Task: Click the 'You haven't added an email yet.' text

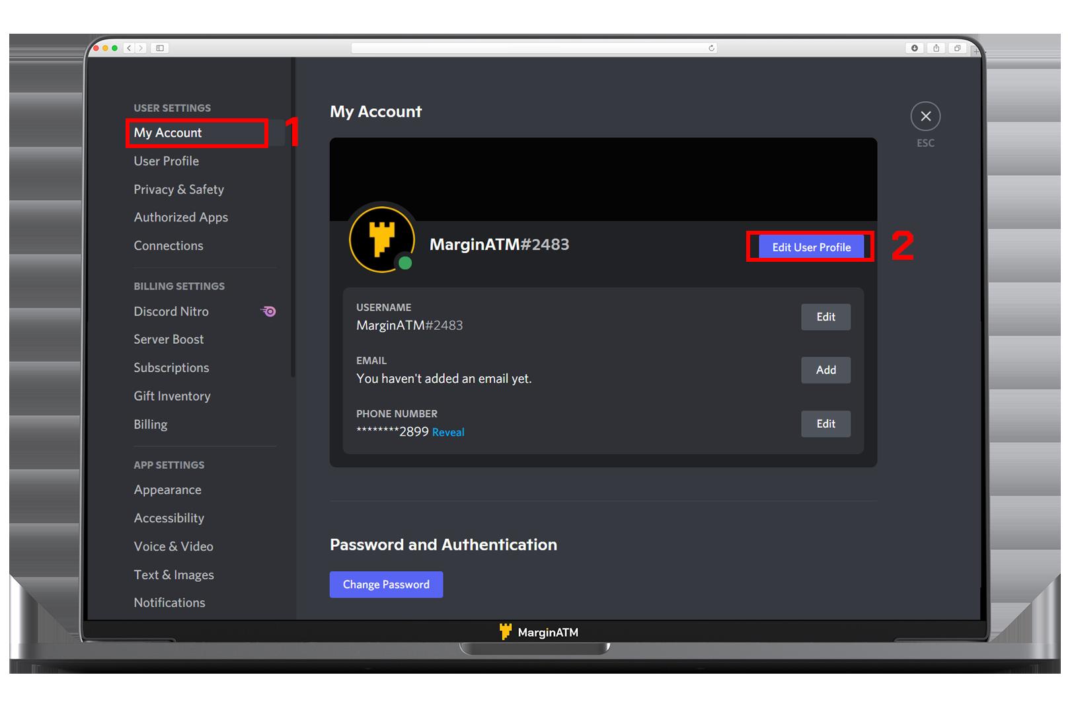Action: click(444, 379)
